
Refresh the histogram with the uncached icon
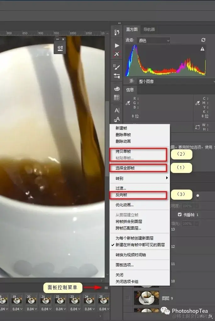(x=203, y=40)
